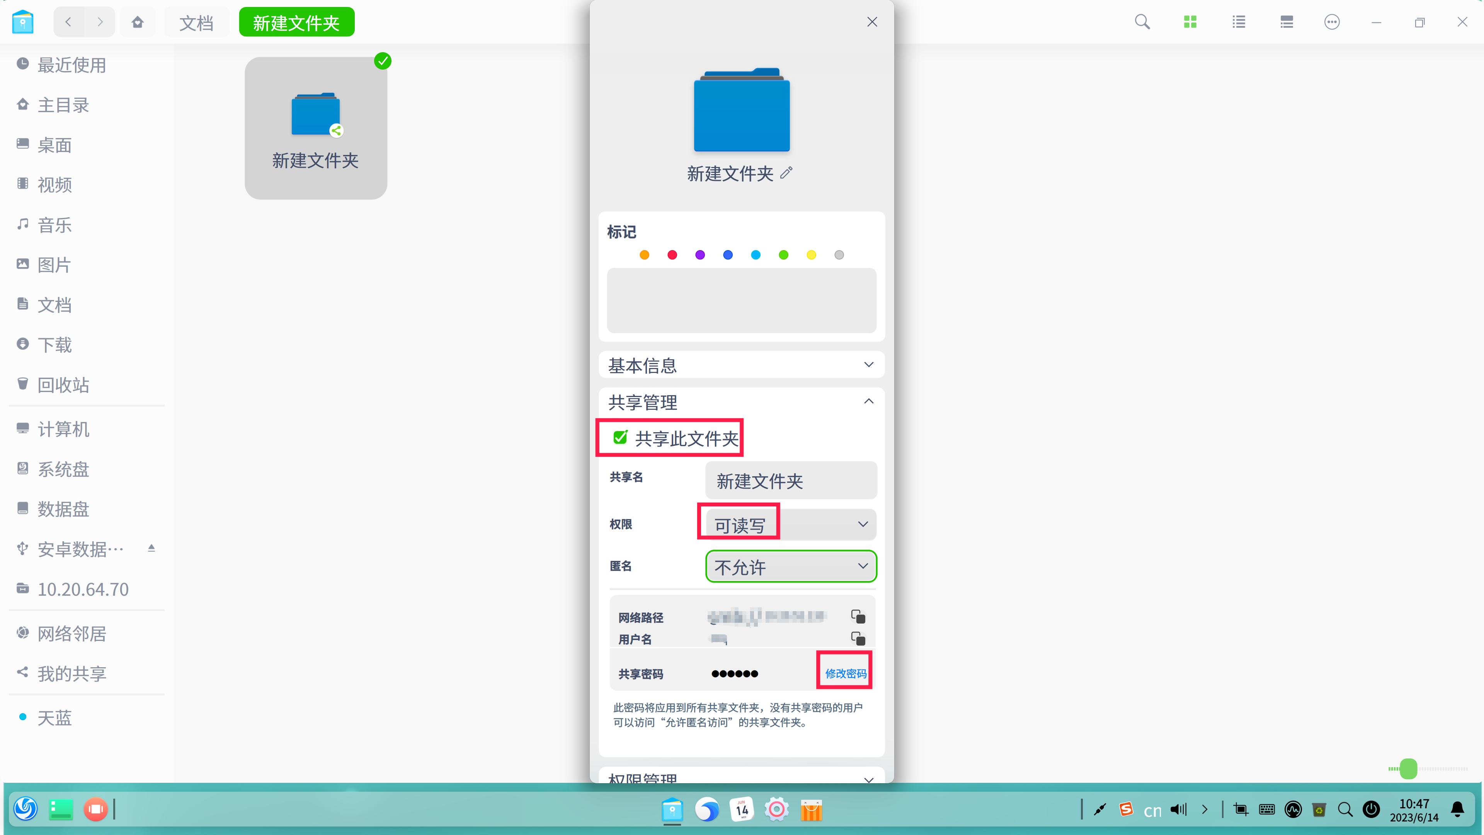Viewport: 1484px width, 835px height.
Task: Select the green tag color
Action: pos(783,255)
